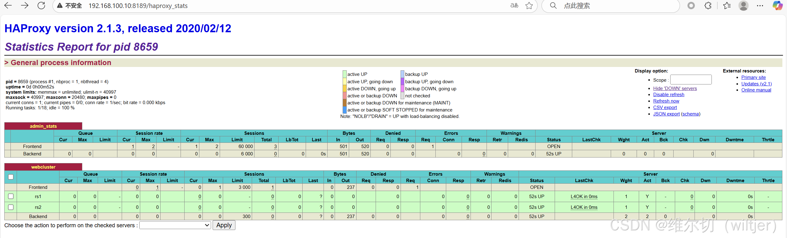Click admin_stats Frontend session limit 60 000

click(246, 146)
